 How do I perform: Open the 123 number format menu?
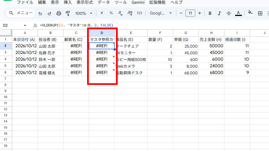[x=139, y=13]
